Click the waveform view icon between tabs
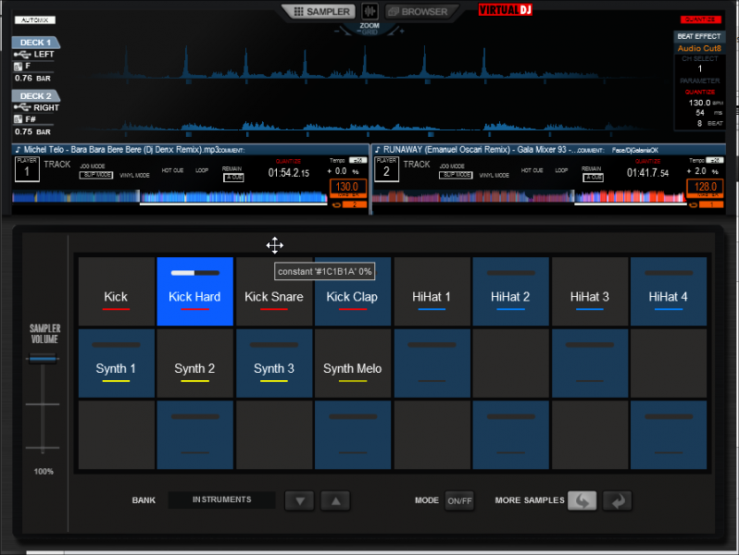 [370, 11]
